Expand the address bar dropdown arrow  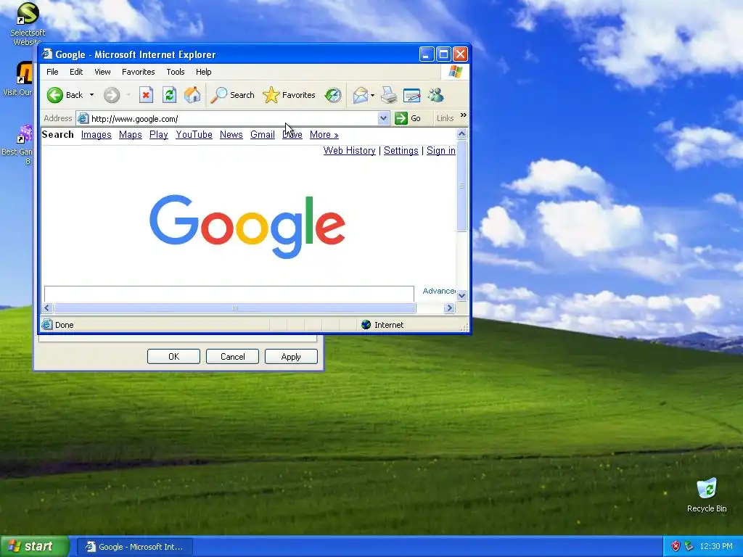383,118
